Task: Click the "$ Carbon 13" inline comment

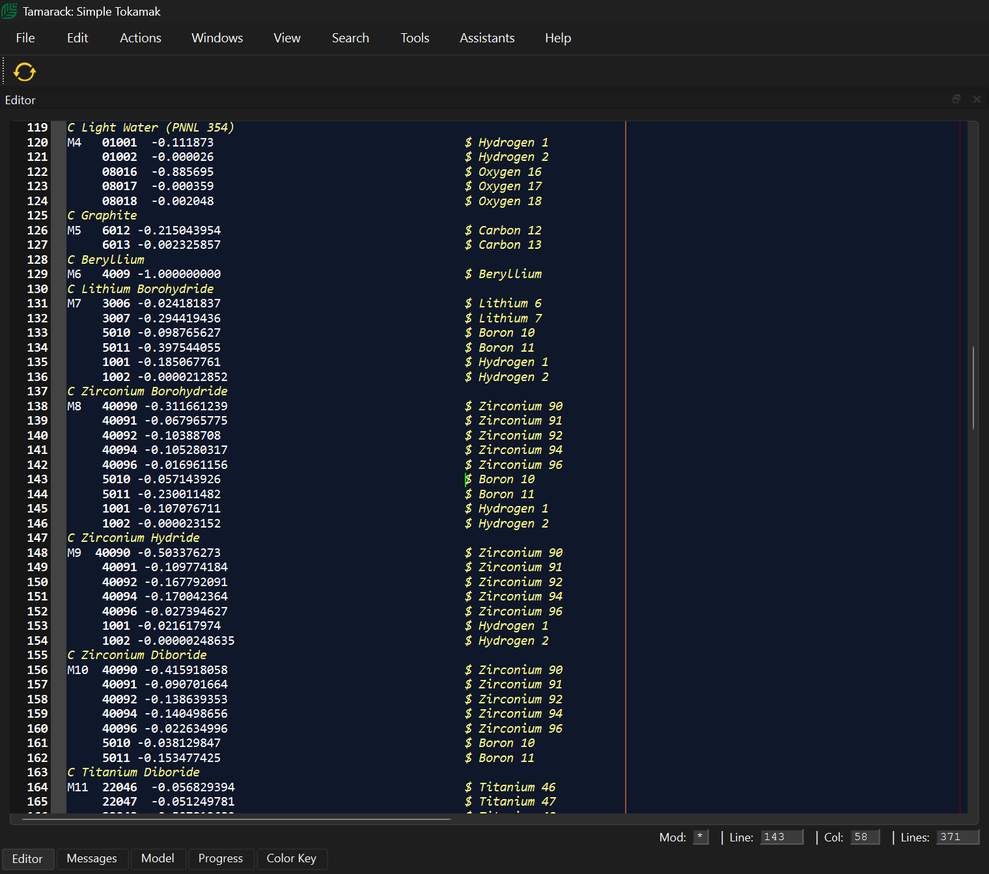Action: tap(503, 245)
